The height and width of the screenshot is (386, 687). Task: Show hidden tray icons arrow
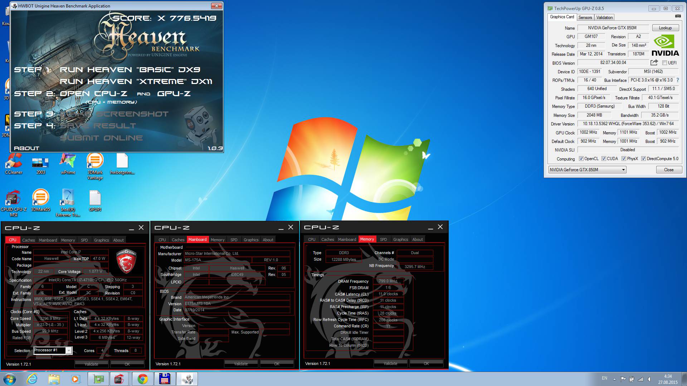[614, 379]
